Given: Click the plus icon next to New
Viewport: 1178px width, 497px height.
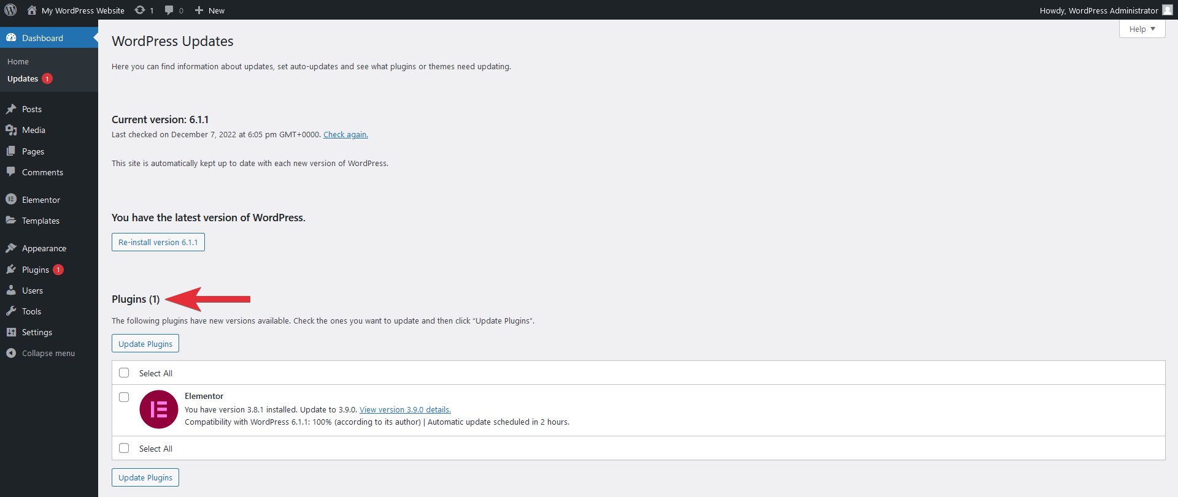Looking at the screenshot, I should (x=199, y=10).
